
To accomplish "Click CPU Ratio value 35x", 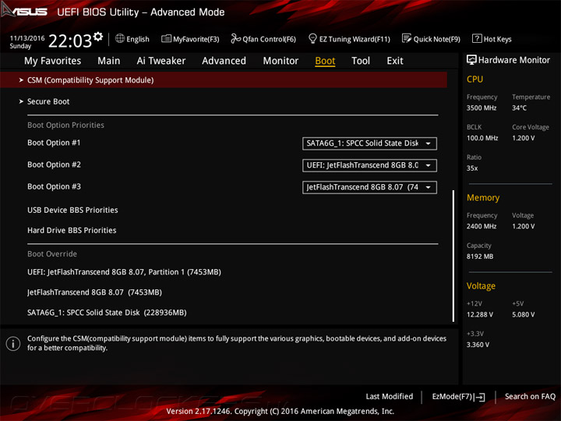I will [472, 168].
